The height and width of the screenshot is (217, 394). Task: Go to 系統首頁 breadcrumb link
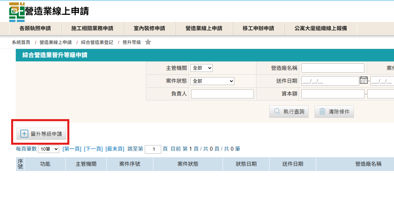(21, 42)
